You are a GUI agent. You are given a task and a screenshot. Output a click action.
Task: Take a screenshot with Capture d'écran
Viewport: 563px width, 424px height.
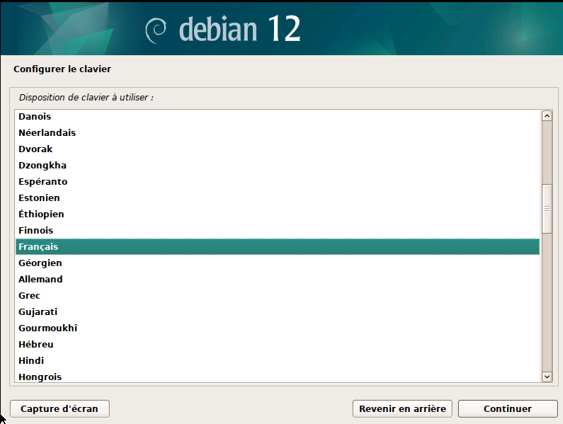[59, 409]
